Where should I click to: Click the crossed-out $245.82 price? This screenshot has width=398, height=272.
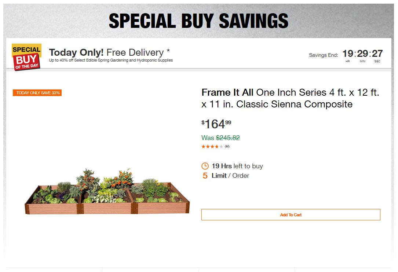[x=228, y=138]
